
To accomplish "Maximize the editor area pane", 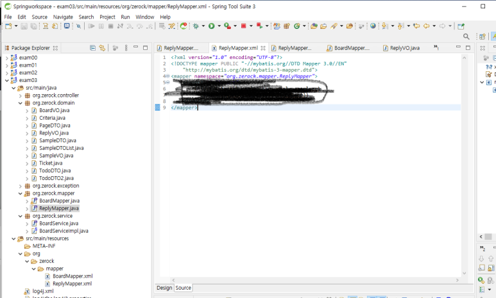I will [x=468, y=47].
